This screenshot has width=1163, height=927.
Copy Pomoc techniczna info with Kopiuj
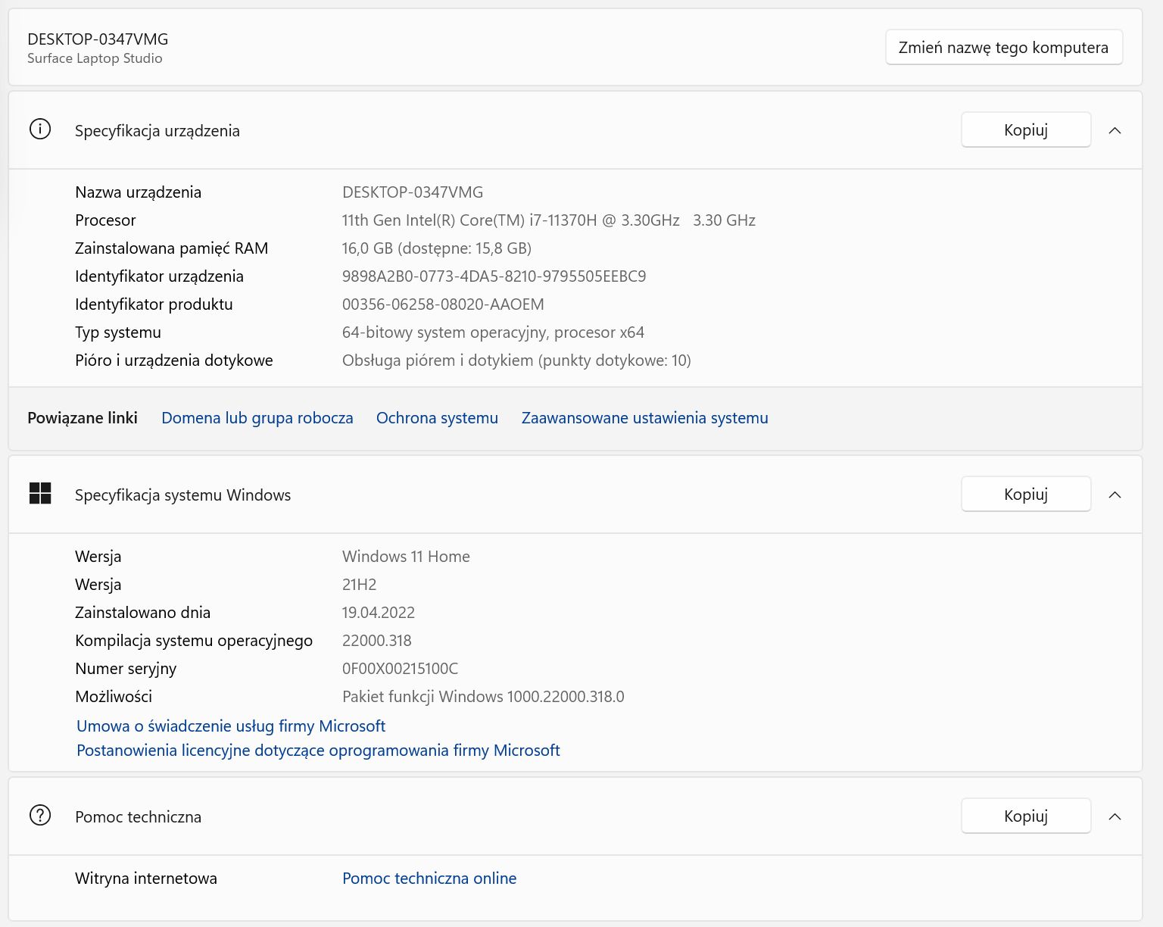tap(1025, 816)
